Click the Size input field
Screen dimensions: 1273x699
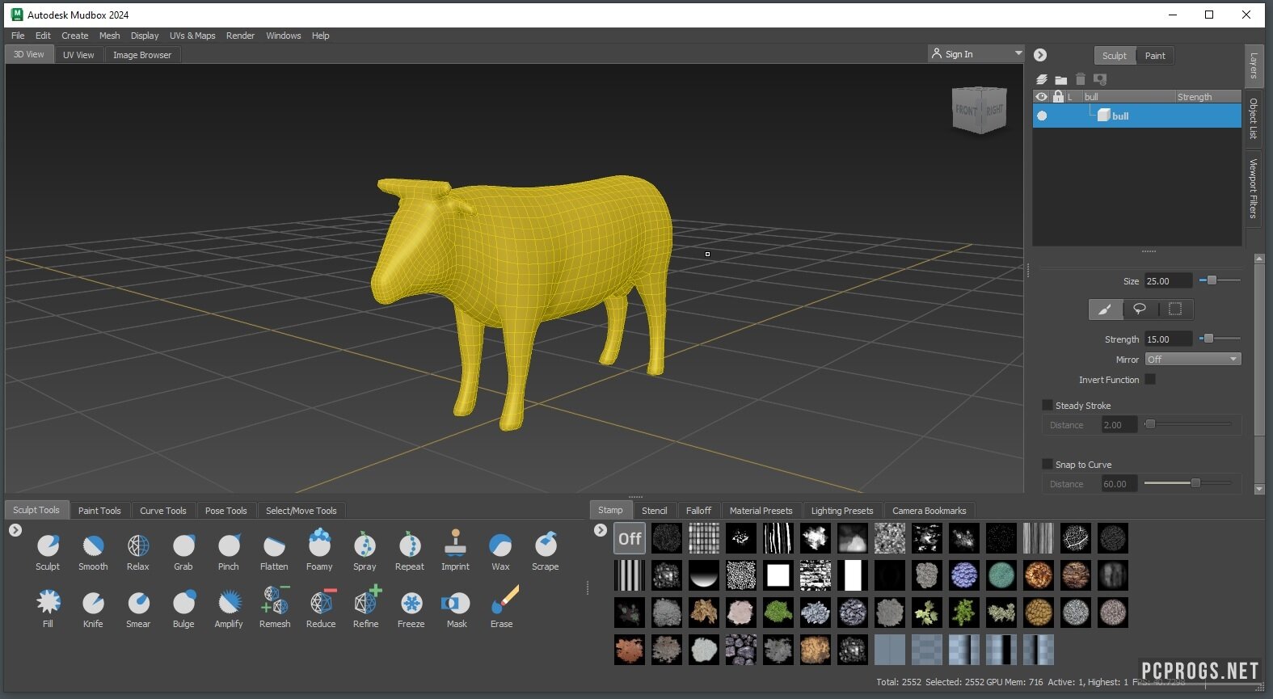1167,281
